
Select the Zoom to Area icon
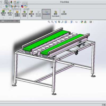click(52, 22)
